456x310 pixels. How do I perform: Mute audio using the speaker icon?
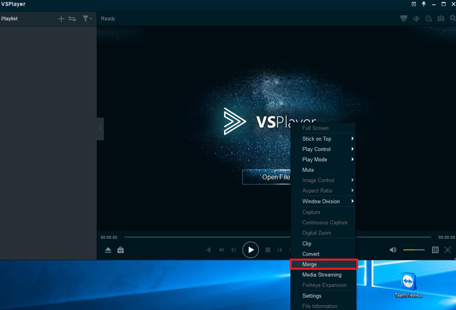pos(393,250)
